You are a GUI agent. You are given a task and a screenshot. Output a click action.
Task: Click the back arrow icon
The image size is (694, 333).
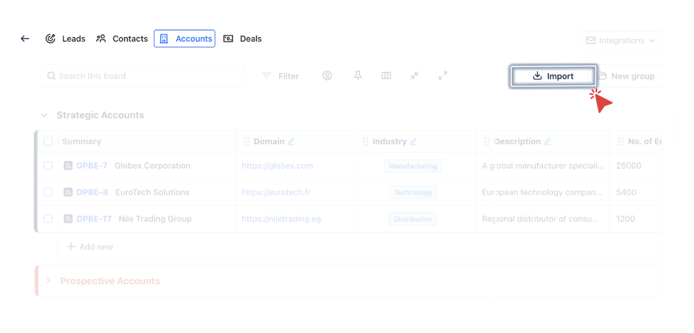click(25, 39)
